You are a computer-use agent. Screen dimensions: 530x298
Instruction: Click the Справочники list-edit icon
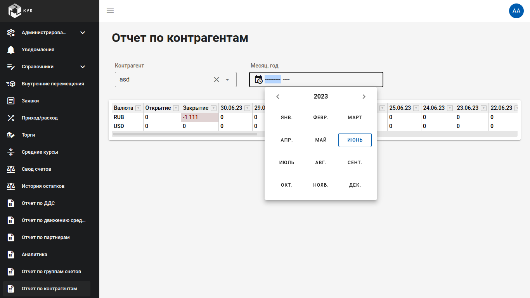[11, 67]
